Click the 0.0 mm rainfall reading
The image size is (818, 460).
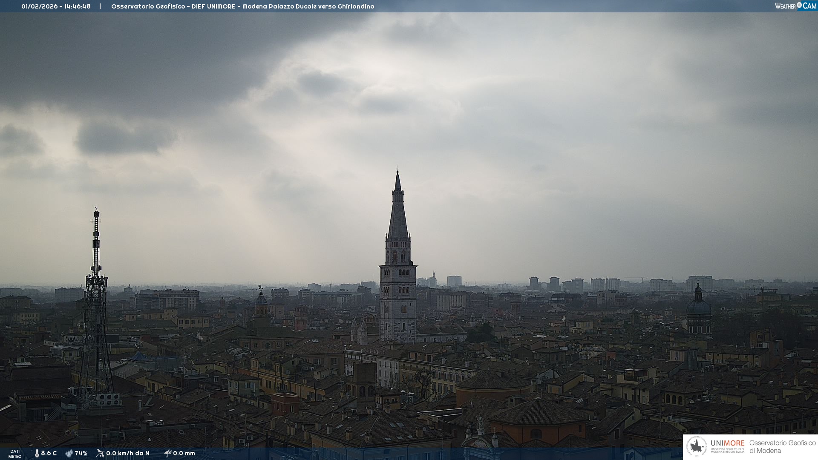coord(184,453)
